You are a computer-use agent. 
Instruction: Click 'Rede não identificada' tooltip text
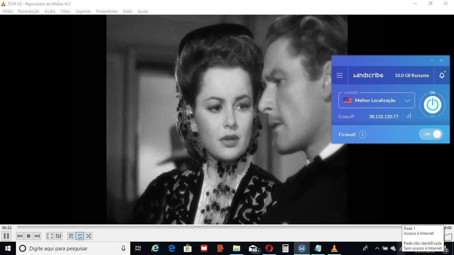(422, 243)
